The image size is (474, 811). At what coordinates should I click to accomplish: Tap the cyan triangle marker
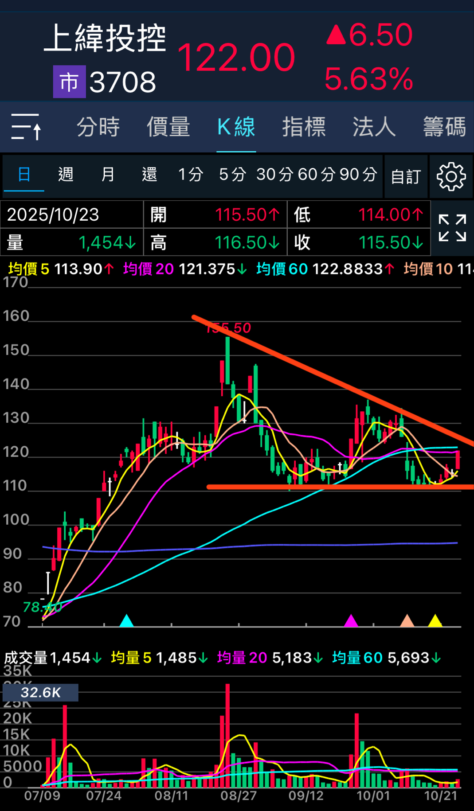pyautogui.click(x=127, y=620)
